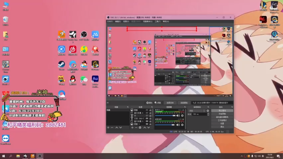
Task: Move source down in the Sources panel
Action: point(149,128)
